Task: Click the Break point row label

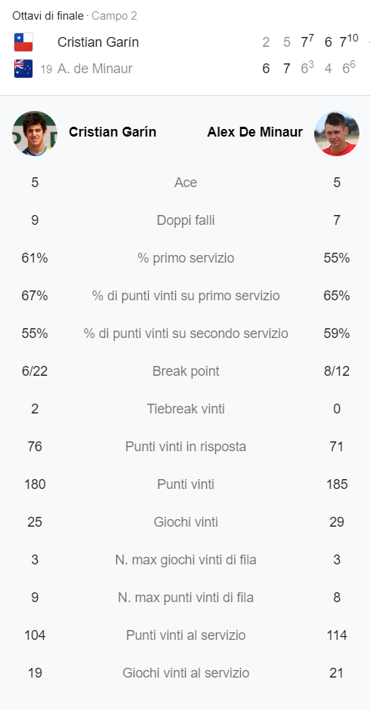Action: point(186,371)
